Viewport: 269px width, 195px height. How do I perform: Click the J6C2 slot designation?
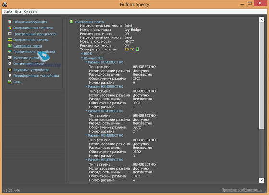point(137,127)
